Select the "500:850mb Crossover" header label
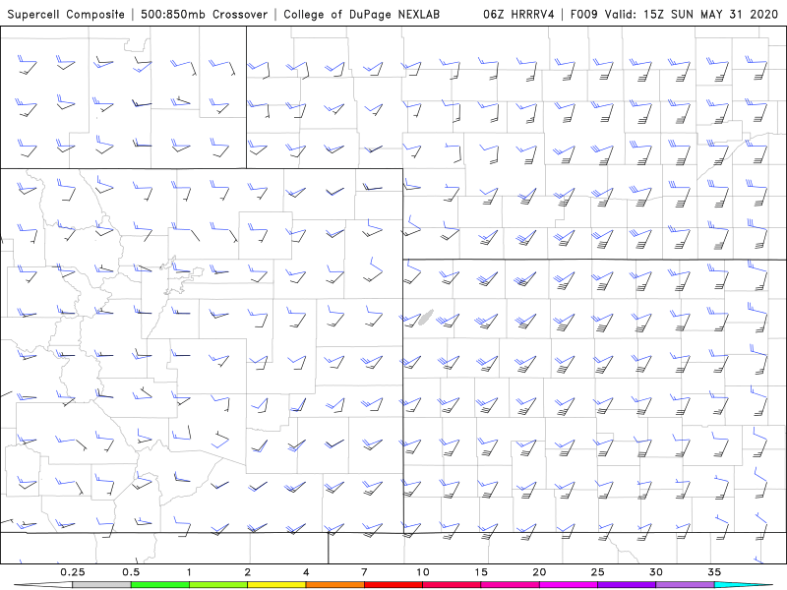787x590 pixels. point(205,14)
